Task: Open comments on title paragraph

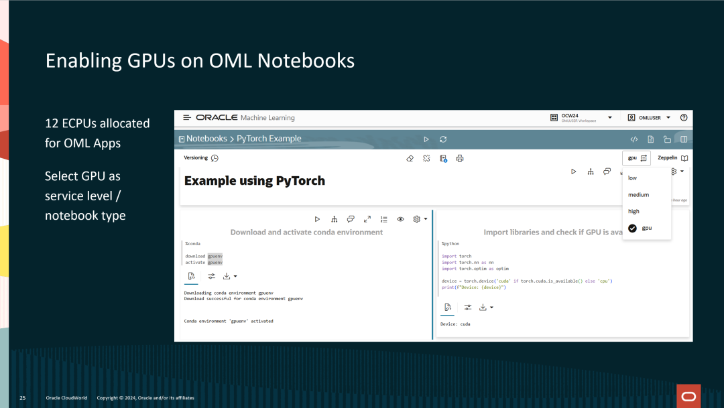Action: pyautogui.click(x=607, y=172)
